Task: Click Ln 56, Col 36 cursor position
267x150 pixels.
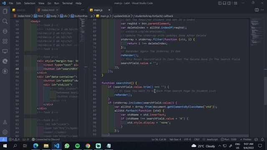Action: [159, 139]
